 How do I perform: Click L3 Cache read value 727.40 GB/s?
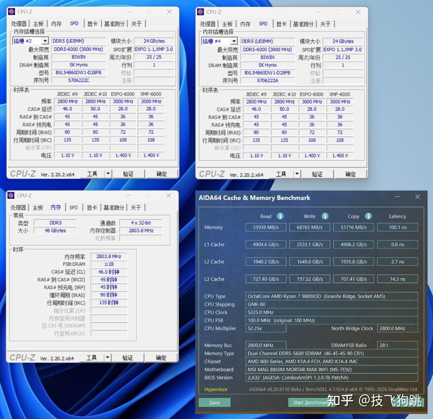click(x=266, y=279)
